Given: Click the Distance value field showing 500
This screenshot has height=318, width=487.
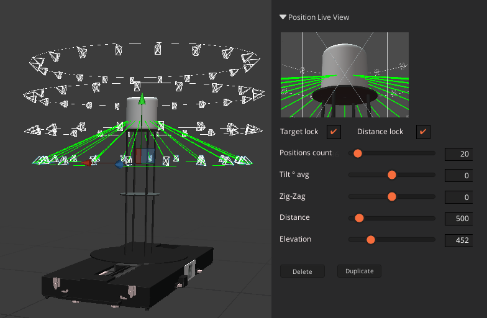Looking at the screenshot, I should [x=458, y=219].
